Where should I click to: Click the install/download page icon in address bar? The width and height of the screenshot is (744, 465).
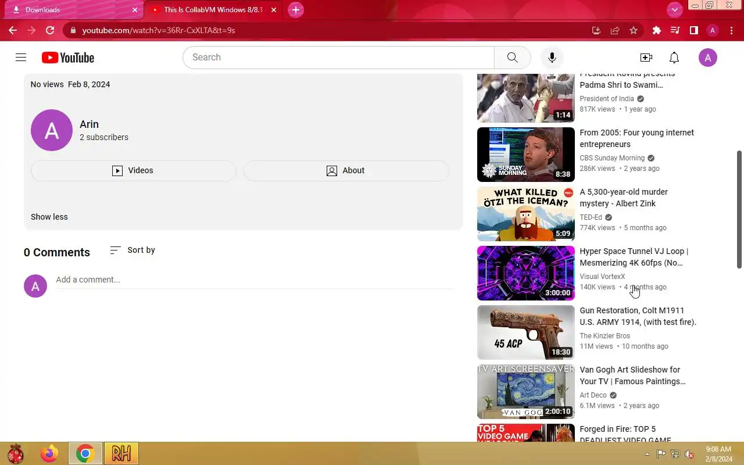tap(596, 30)
